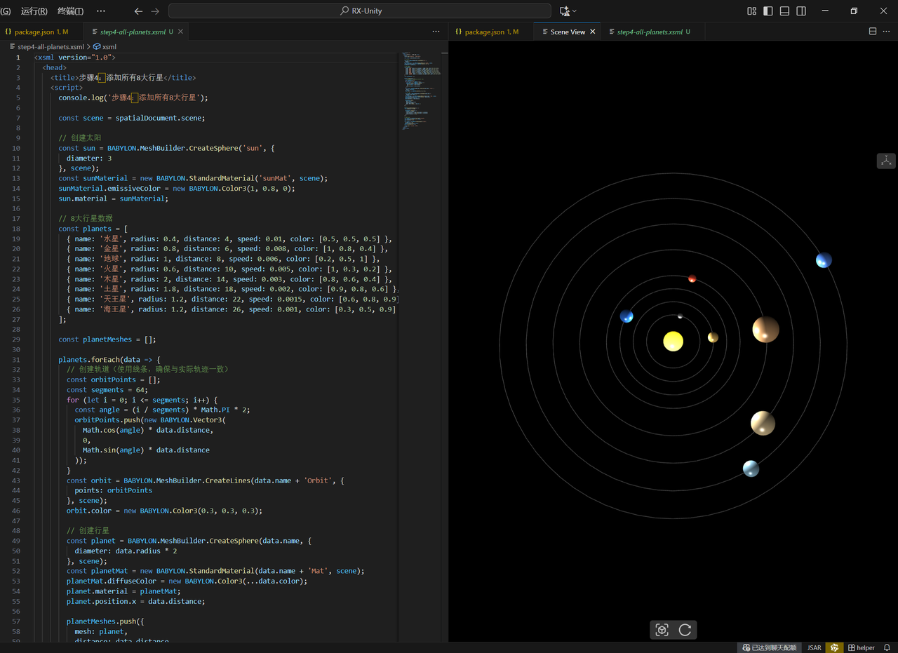Screen dimensions: 898x653
Task: Switch to package.json tab in right editor group
Action: click(x=491, y=32)
